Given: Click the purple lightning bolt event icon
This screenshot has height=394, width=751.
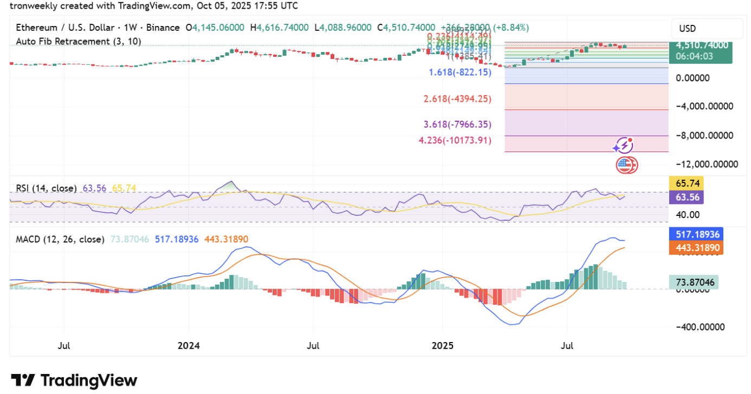Looking at the screenshot, I should pyautogui.click(x=623, y=145).
